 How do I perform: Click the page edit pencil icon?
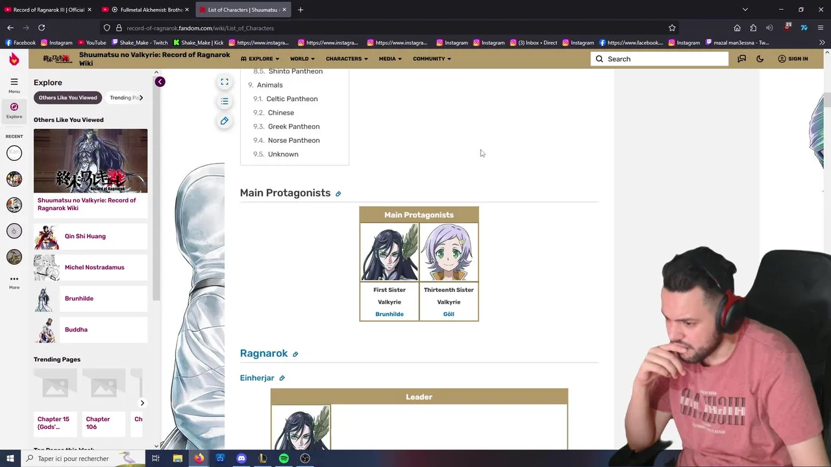click(224, 121)
